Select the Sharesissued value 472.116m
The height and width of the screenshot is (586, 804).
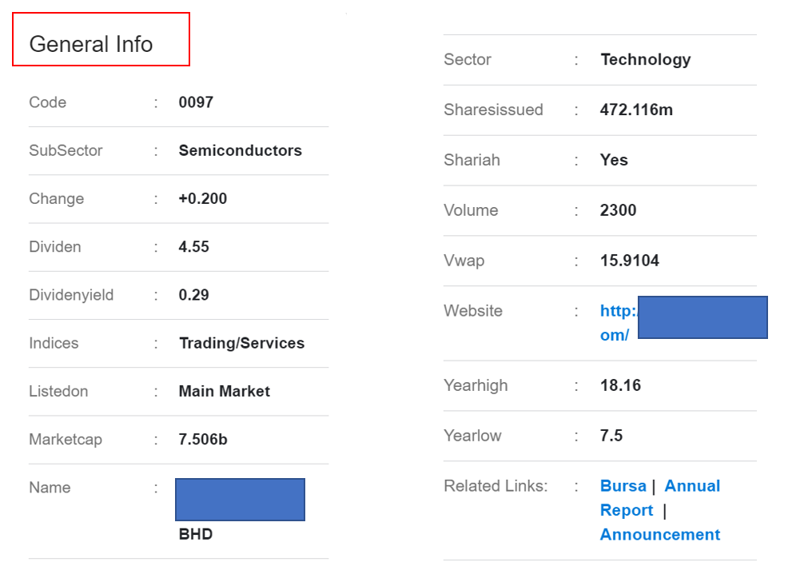[x=636, y=110]
